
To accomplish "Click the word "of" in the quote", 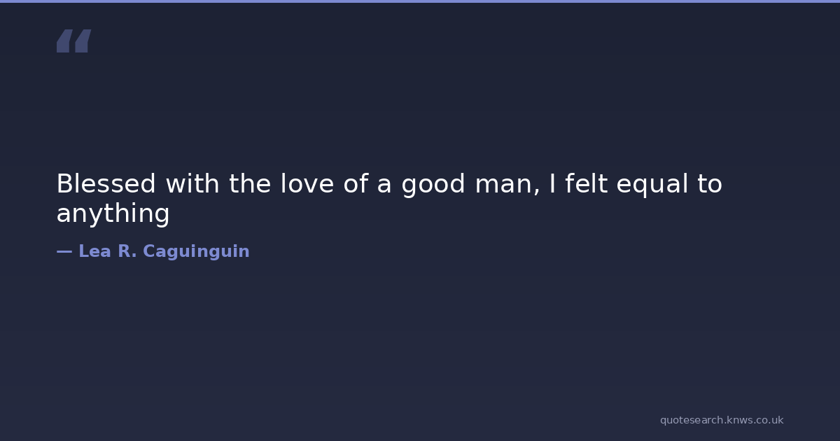I will click(356, 184).
